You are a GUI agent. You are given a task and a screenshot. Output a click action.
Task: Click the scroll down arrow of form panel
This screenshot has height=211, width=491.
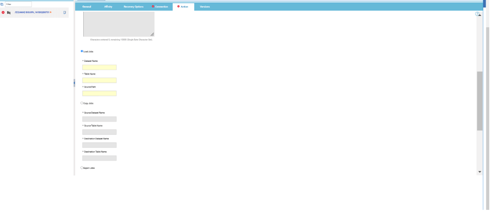pyautogui.click(x=480, y=172)
